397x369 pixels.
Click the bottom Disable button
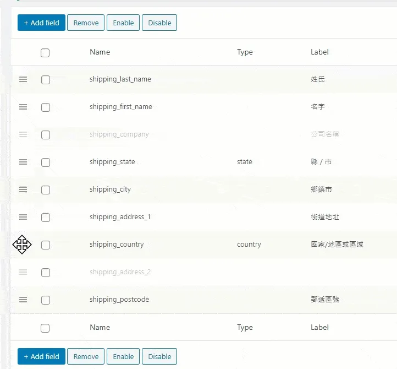(x=159, y=356)
